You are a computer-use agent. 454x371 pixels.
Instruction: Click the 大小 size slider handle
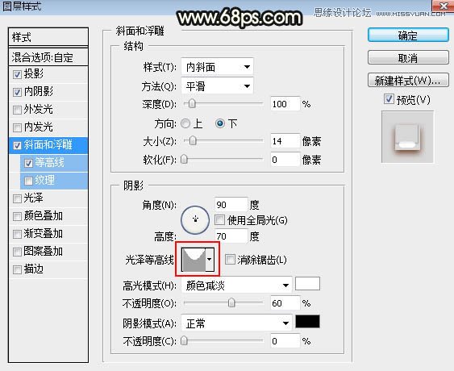pyautogui.click(x=193, y=141)
